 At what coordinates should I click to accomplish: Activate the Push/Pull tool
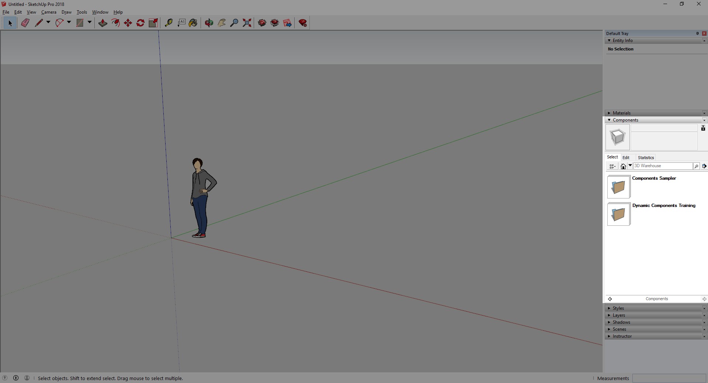pyautogui.click(x=103, y=23)
